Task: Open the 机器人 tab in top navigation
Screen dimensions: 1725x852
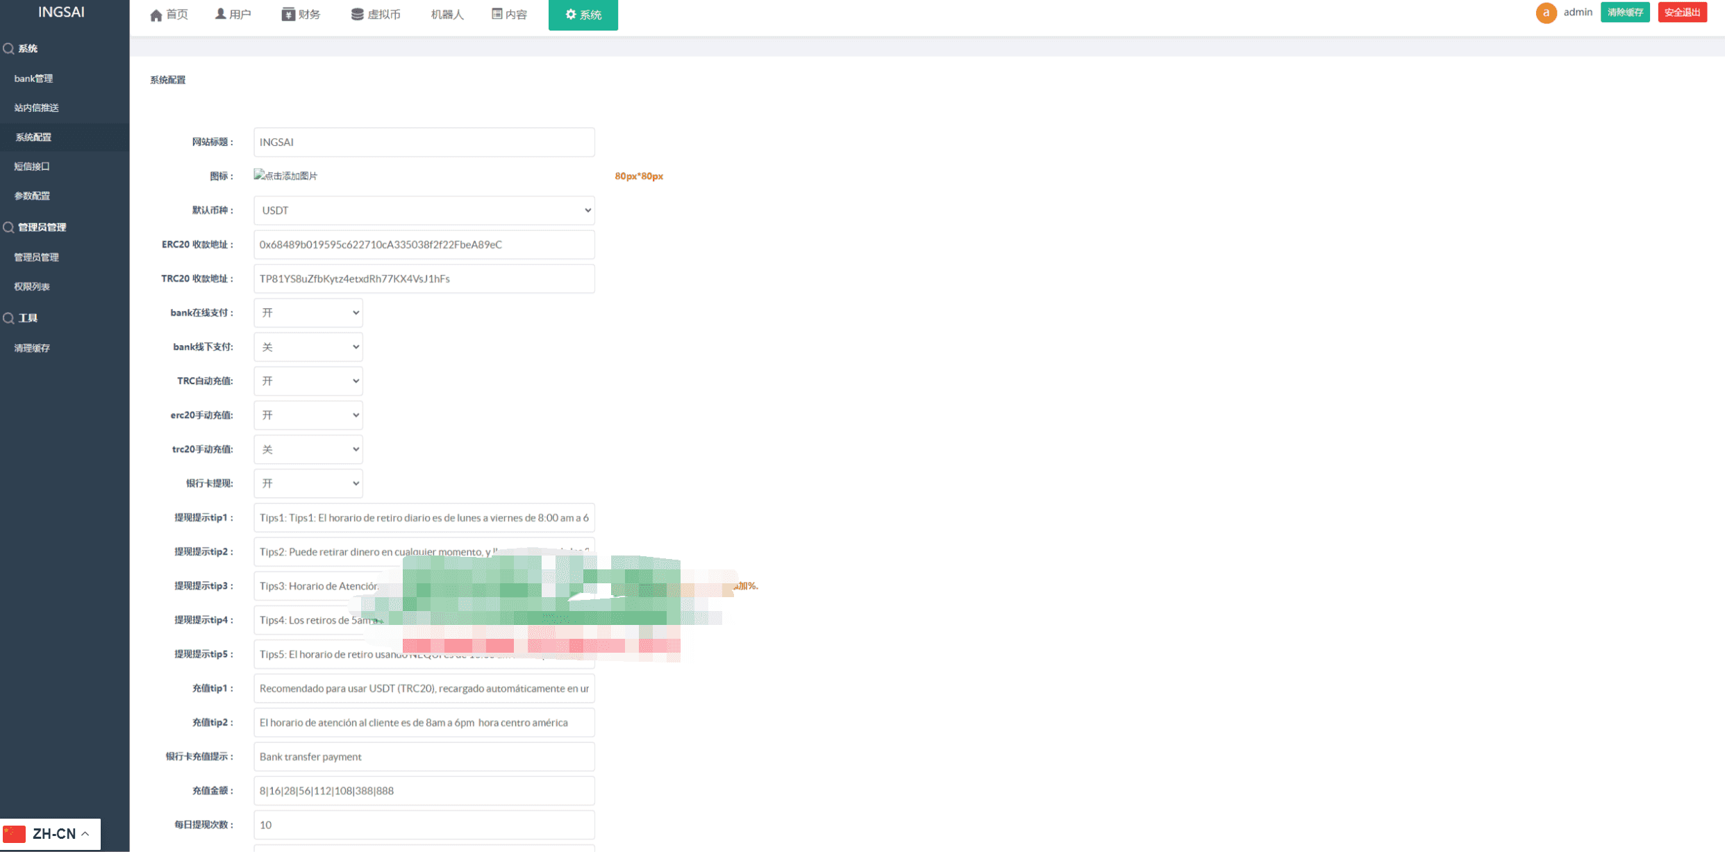Action: point(447,15)
